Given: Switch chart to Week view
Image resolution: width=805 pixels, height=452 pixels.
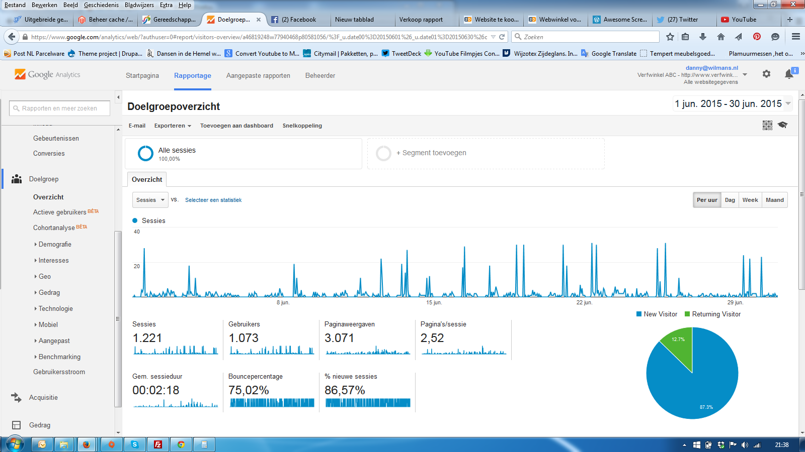Looking at the screenshot, I should pos(750,200).
